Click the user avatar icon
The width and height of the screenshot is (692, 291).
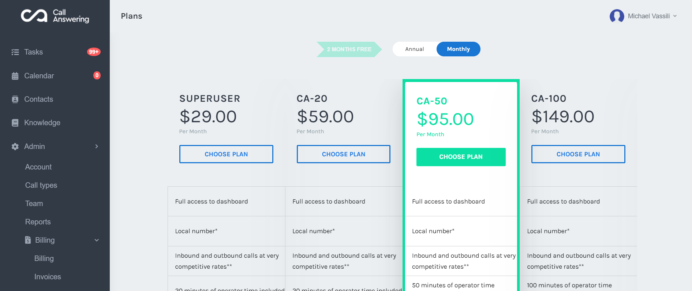(617, 16)
